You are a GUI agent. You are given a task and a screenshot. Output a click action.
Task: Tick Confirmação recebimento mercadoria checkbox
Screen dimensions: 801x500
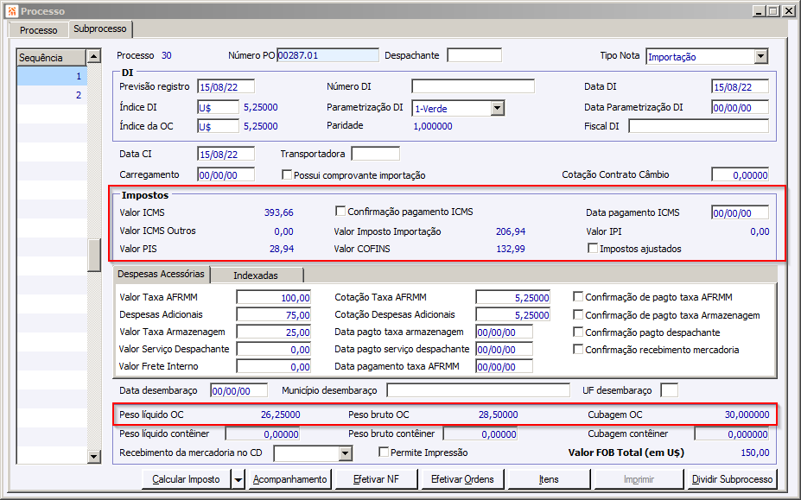[x=578, y=350]
